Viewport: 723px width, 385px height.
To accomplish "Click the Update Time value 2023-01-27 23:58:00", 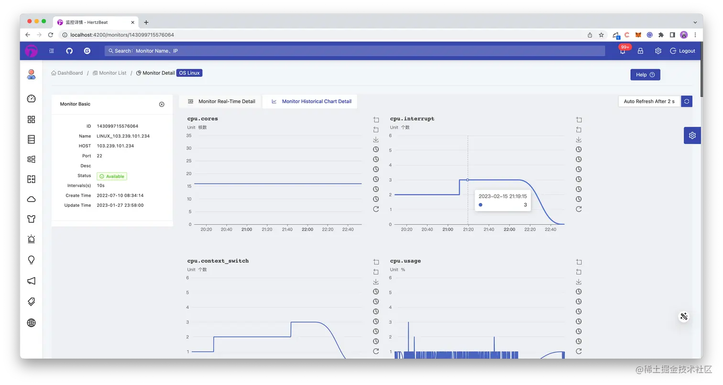I will [120, 205].
